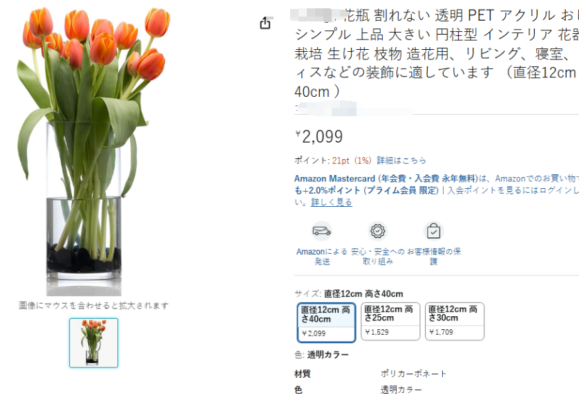The height and width of the screenshot is (395, 579).
Task: Click the ¥2,099 price
Action: 319,136
